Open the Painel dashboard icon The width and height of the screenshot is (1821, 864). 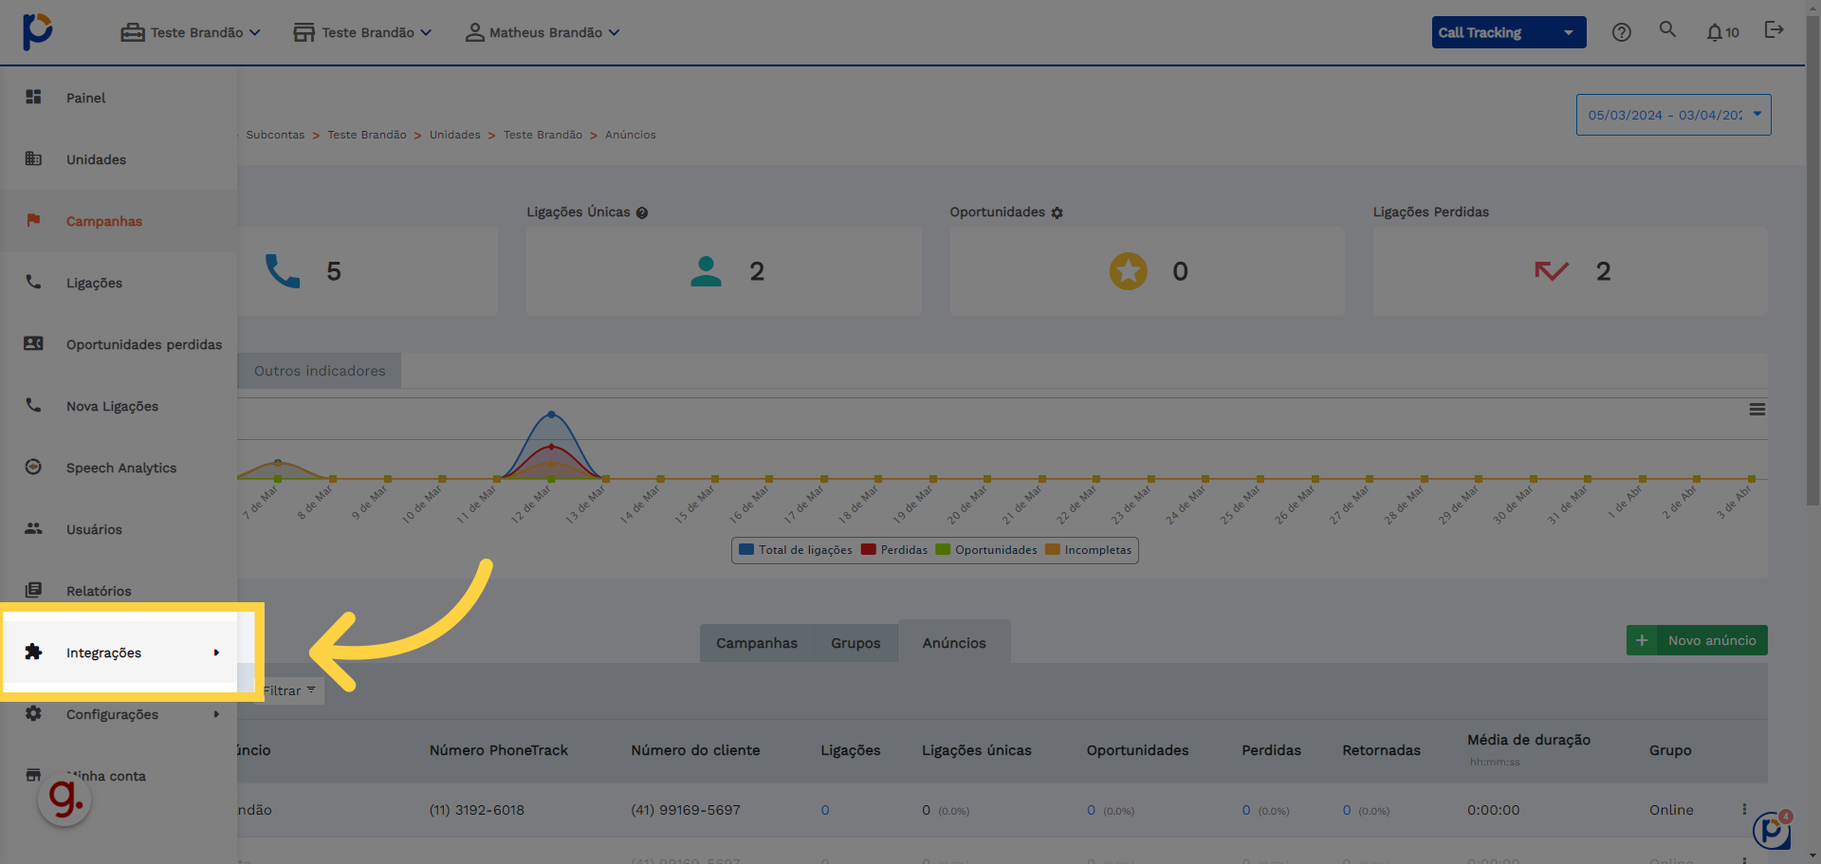coord(33,97)
